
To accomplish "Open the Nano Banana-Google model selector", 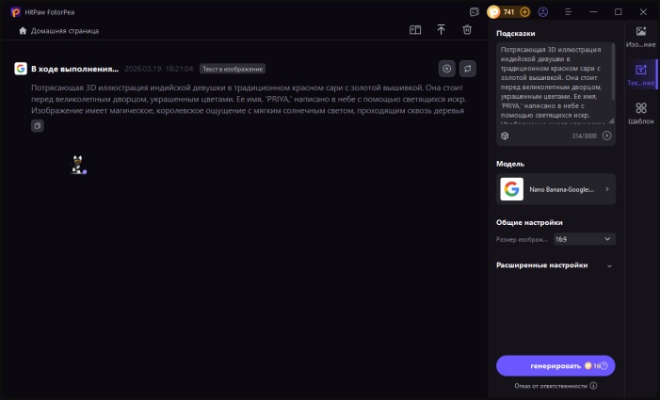I will pos(555,189).
